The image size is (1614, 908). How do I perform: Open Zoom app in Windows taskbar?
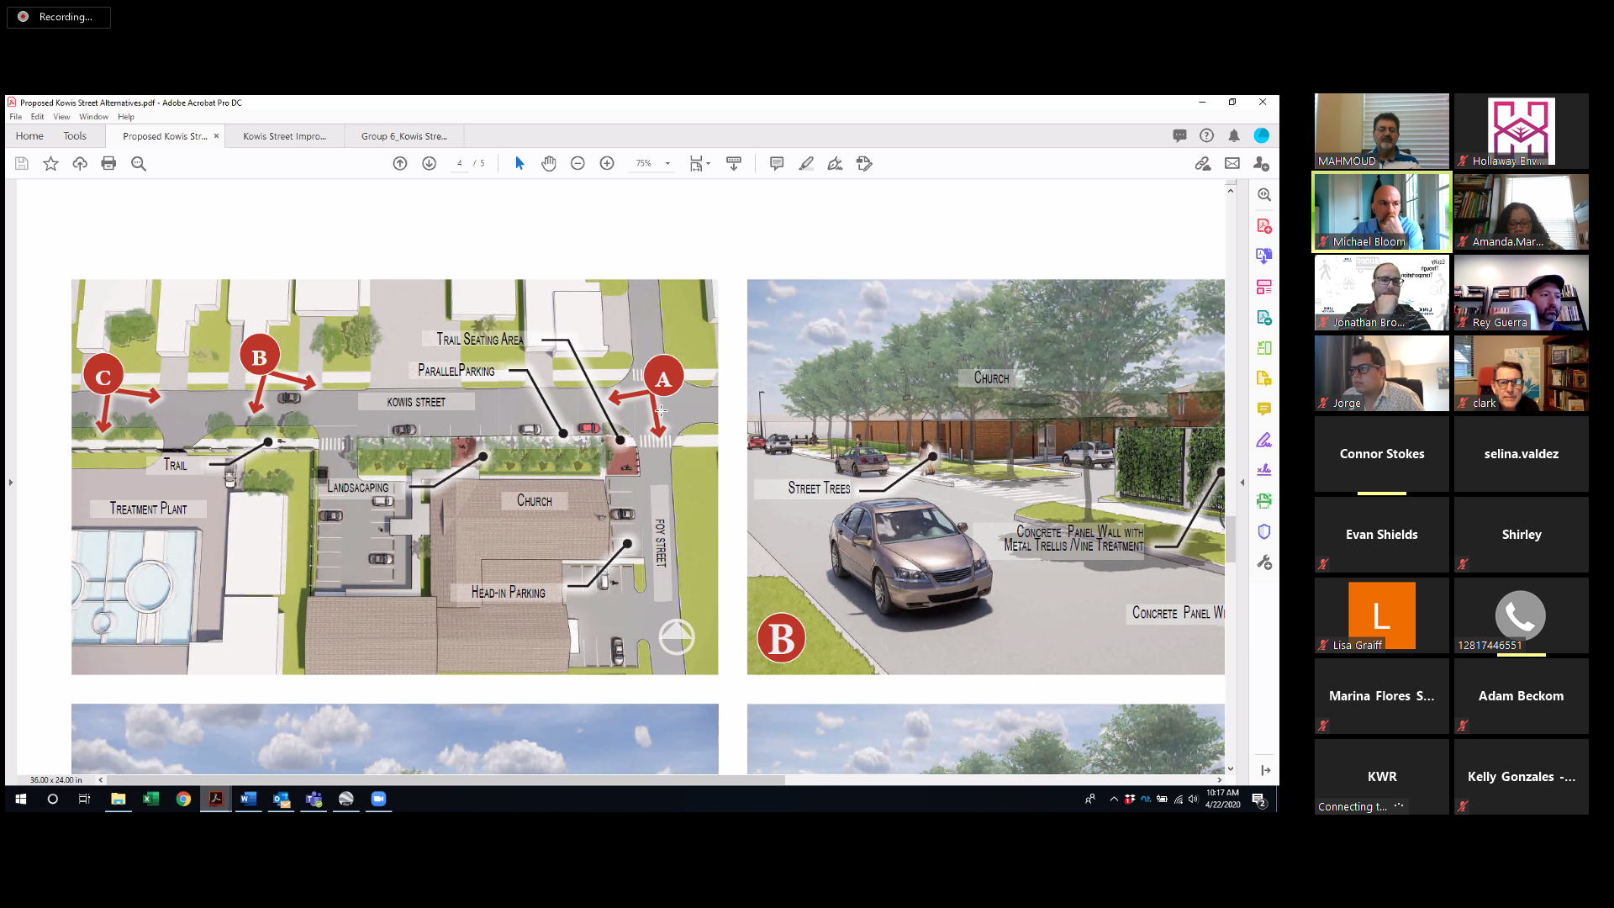pos(378,799)
